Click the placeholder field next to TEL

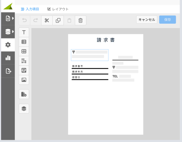click(x=125, y=76)
